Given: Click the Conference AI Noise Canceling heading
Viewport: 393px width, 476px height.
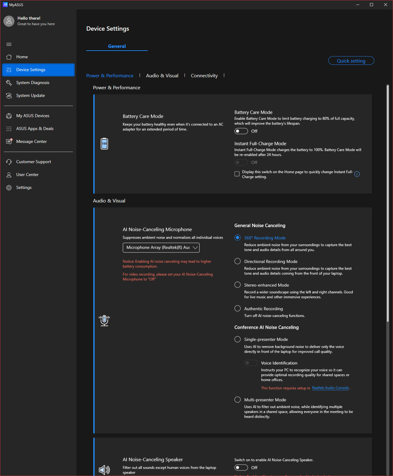Looking at the screenshot, I should click(x=267, y=327).
